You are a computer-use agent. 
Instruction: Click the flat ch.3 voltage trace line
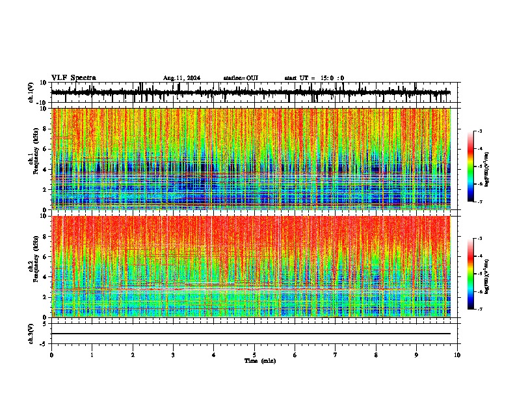point(250,334)
